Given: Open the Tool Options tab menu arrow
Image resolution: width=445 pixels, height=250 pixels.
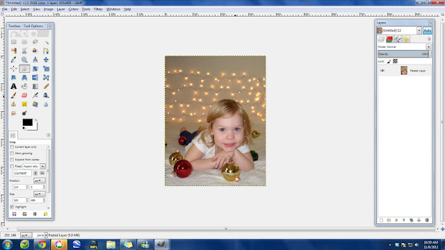Looking at the screenshot, I should (x=48, y=135).
